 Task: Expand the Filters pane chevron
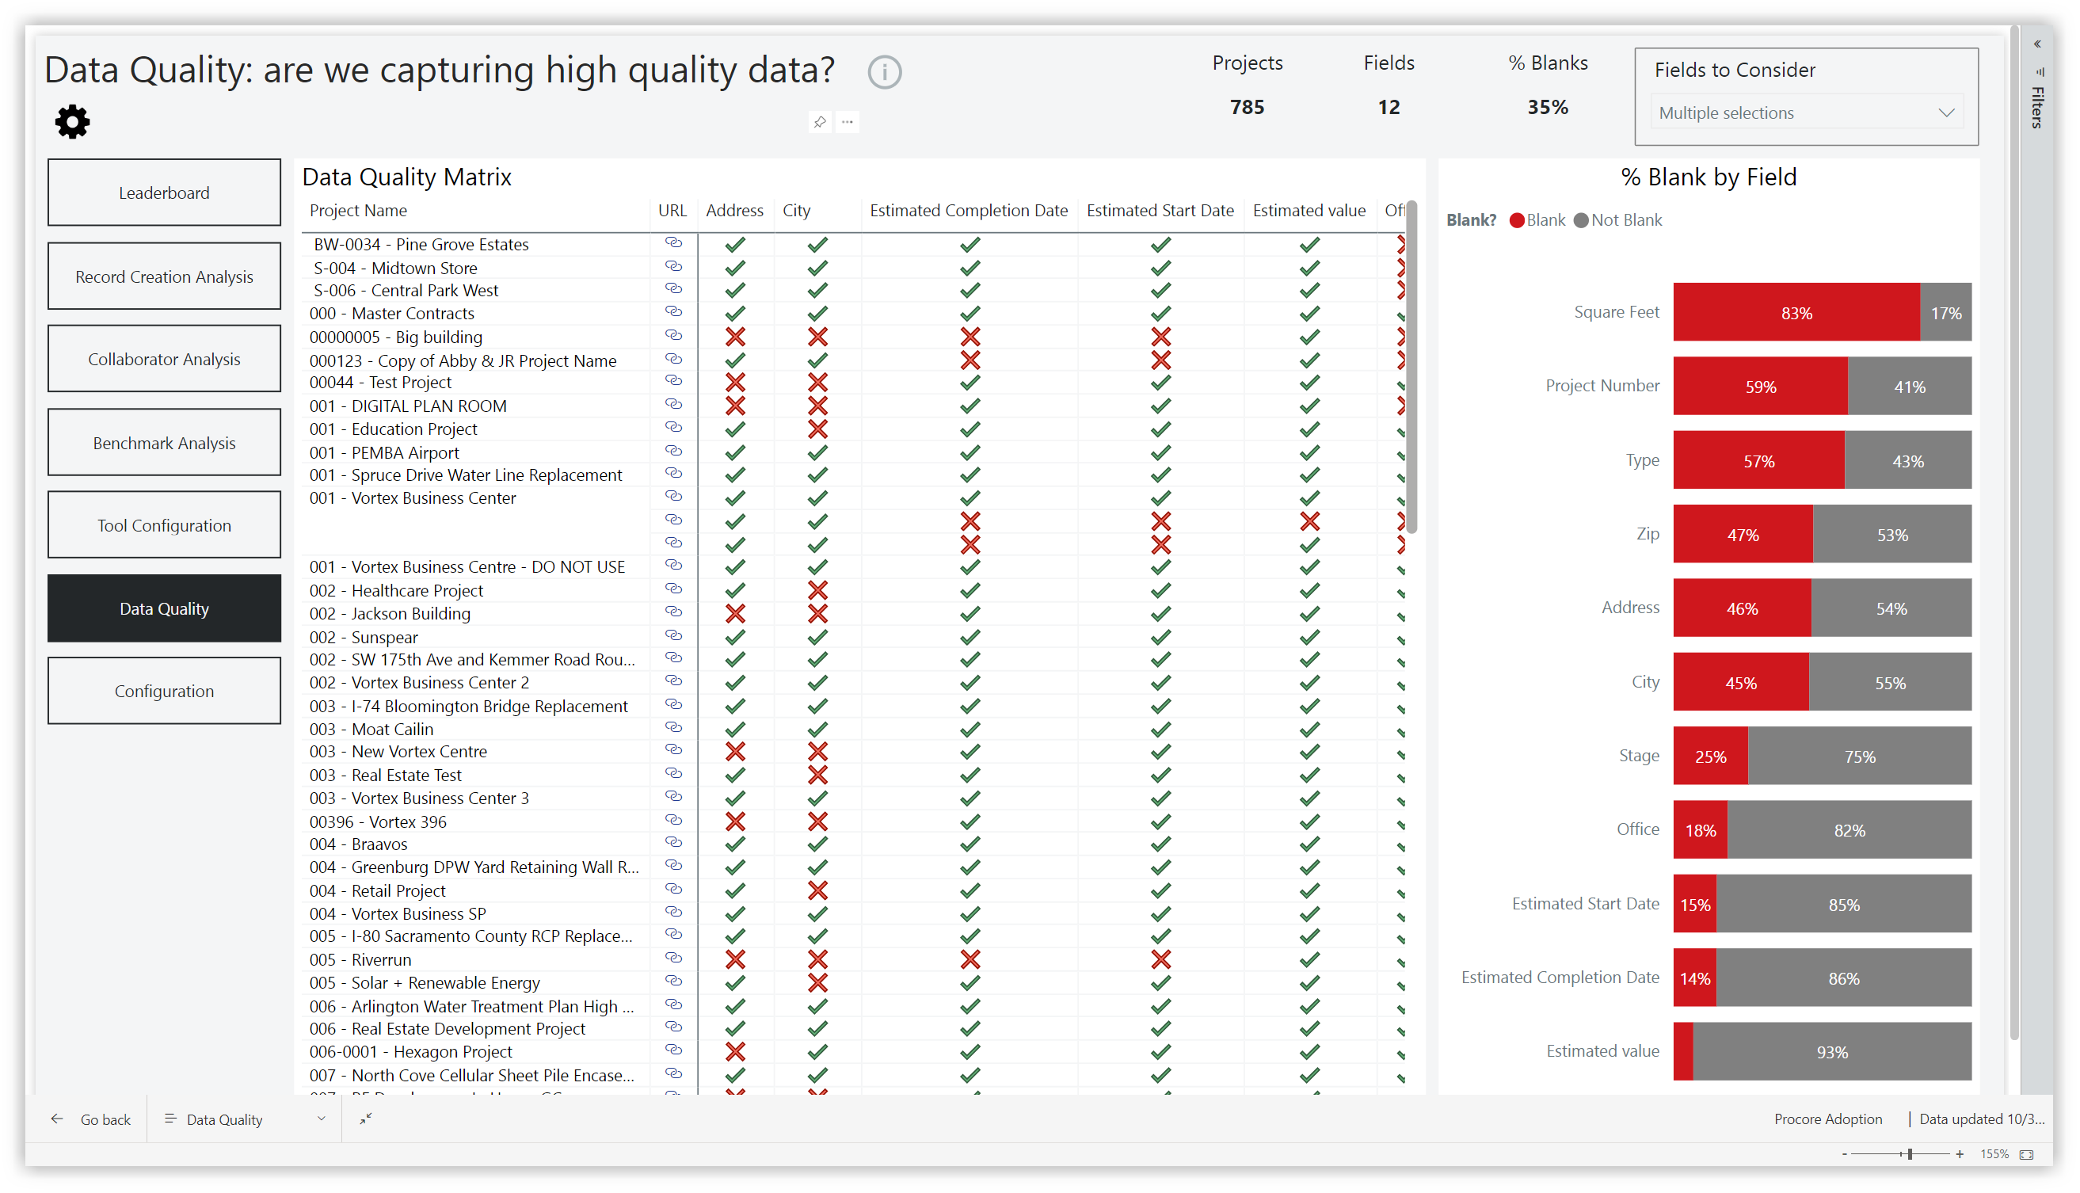2037,44
